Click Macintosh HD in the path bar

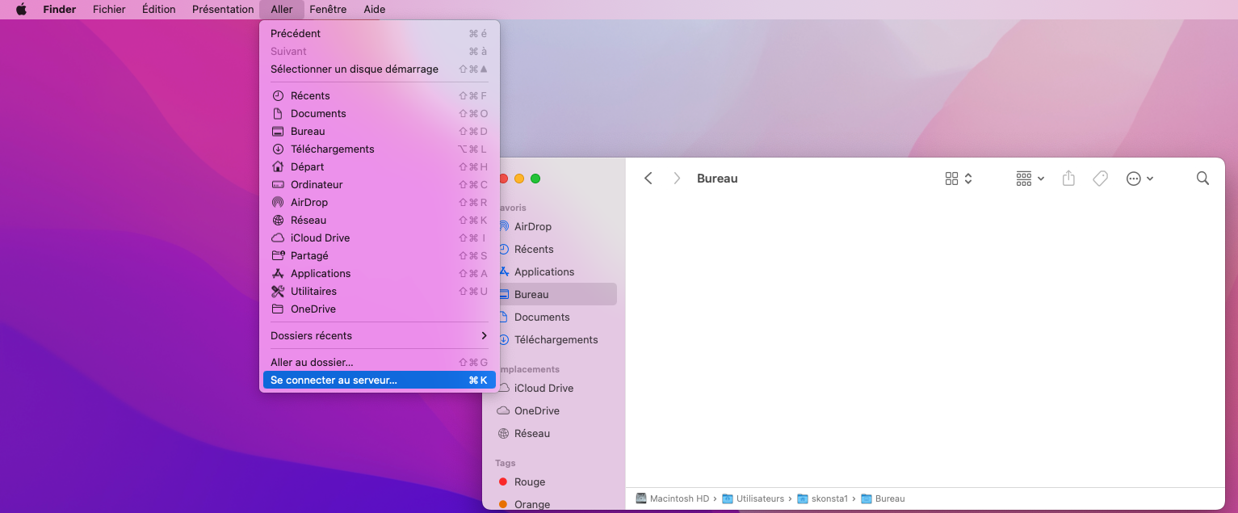[678, 499]
